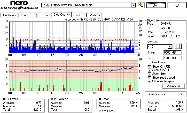Uncheck Show C2/PIF
The width and height of the screenshot is (187, 113).
149,70
